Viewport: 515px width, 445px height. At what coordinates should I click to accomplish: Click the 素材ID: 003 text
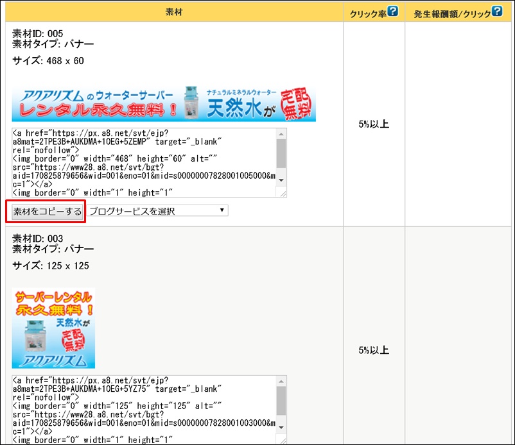37,239
